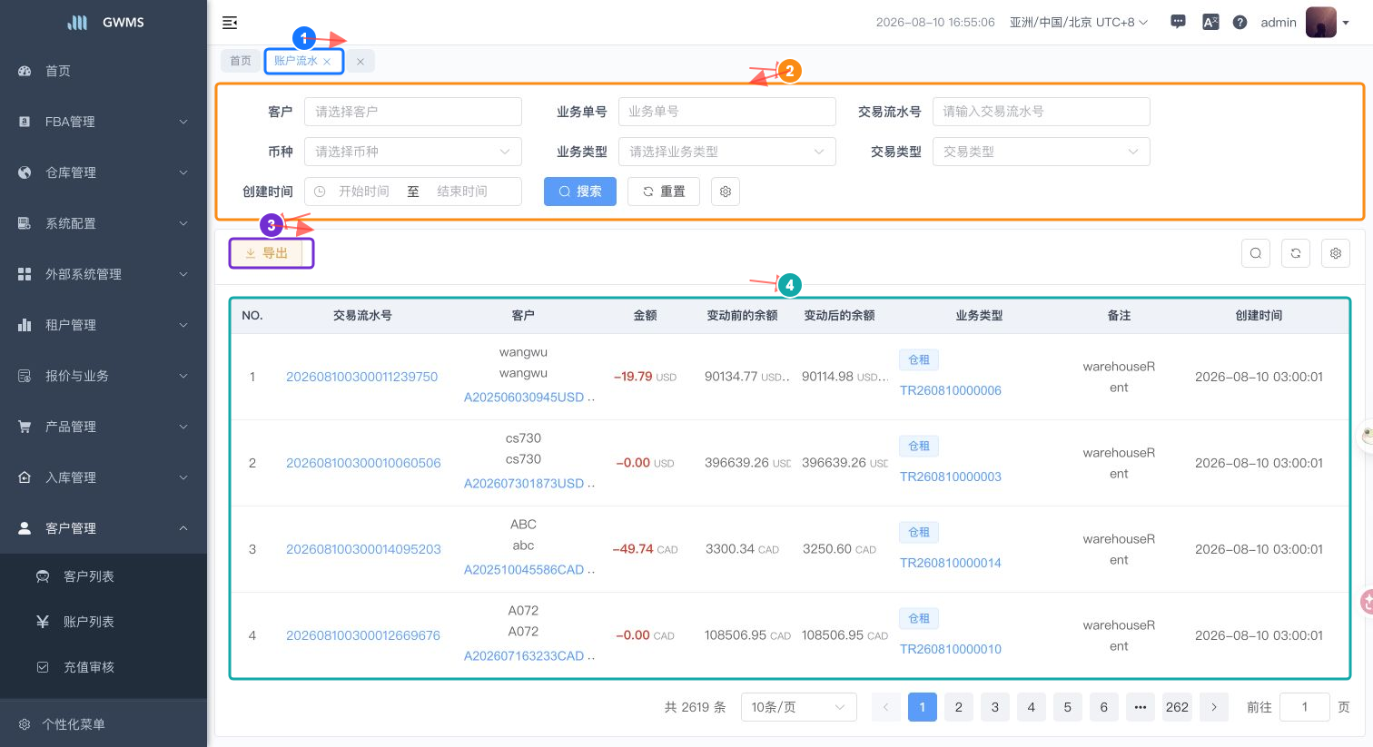Open the 创建时间 start date picker
This screenshot has height=747, width=1373.
point(363,192)
